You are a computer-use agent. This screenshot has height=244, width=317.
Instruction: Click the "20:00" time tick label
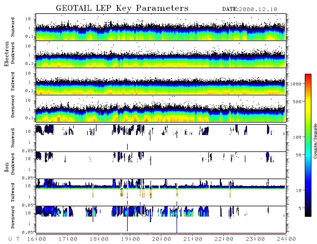[x=162, y=239]
